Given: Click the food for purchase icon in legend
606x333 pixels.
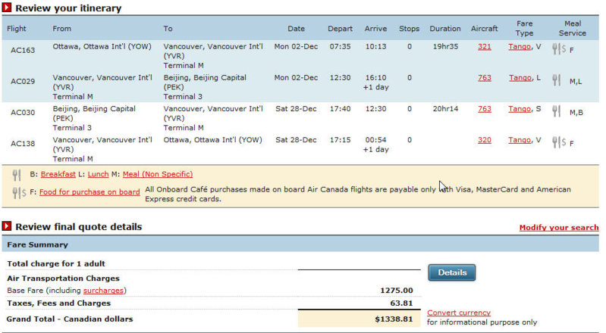Looking at the screenshot, I should click(19, 193).
